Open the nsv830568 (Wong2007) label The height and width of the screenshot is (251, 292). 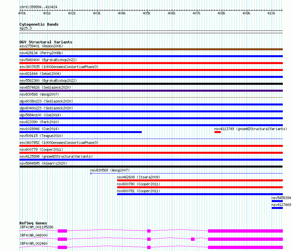tap(39, 94)
